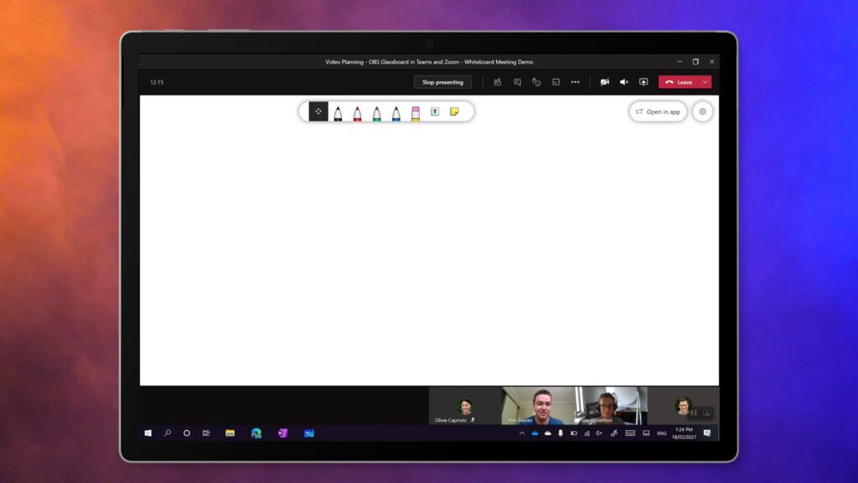Show meeting participants panel
Image resolution: width=858 pixels, height=483 pixels.
click(497, 82)
